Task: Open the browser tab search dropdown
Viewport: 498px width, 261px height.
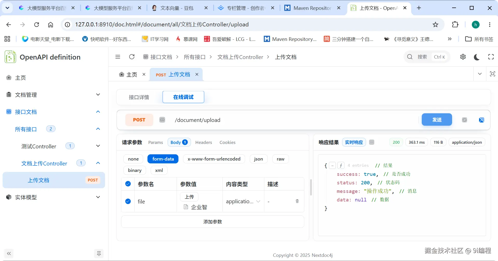Action: coord(7,8)
